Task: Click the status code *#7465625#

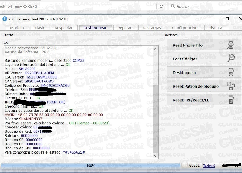Action: 74,152
